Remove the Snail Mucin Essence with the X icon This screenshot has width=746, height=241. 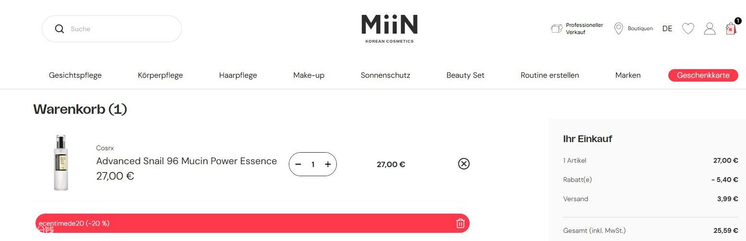[x=463, y=164]
